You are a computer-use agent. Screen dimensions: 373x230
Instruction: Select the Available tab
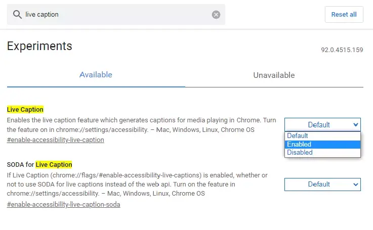point(96,75)
